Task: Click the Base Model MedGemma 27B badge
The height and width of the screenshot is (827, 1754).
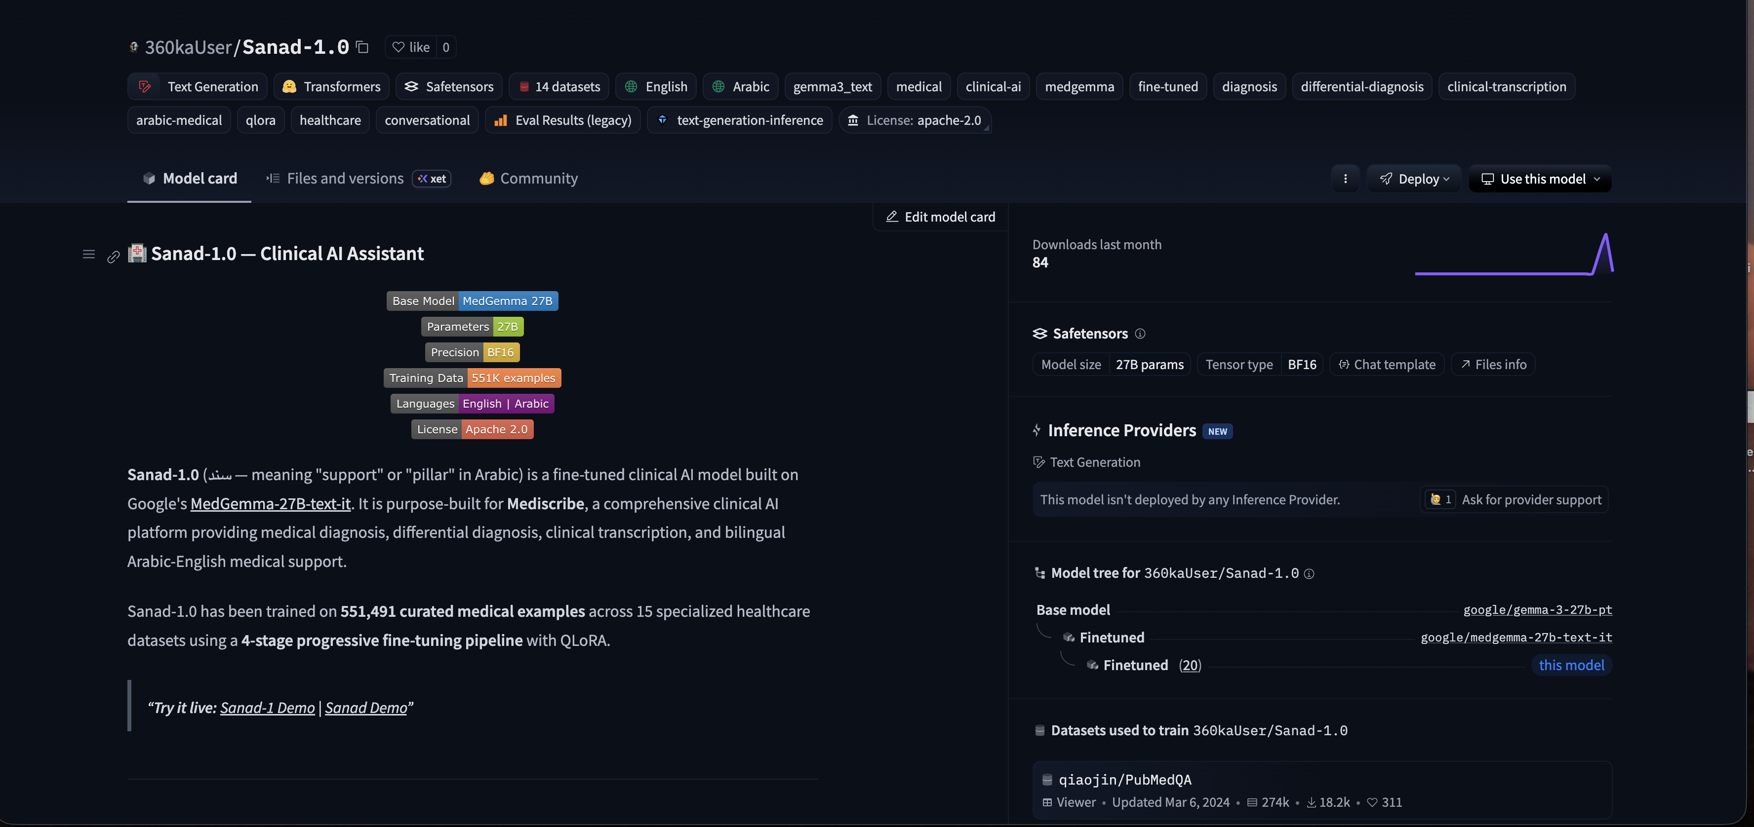Action: (473, 301)
